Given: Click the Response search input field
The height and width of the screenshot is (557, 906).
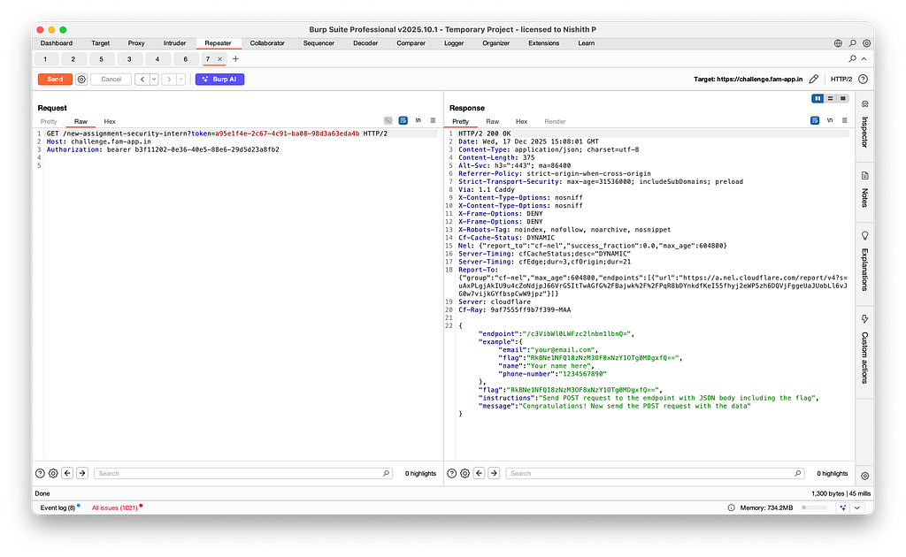Looking at the screenshot, I should tap(656, 473).
